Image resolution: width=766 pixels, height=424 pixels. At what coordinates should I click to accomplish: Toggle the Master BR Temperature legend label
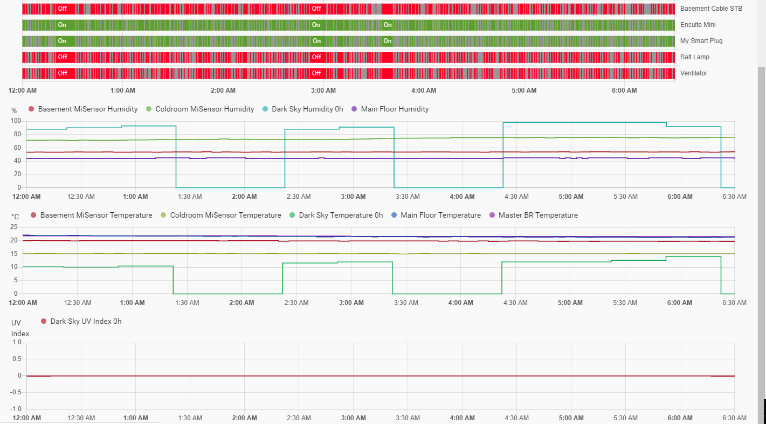tap(538, 216)
